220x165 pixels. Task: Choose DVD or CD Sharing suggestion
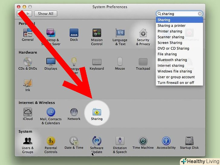click(x=179, y=48)
